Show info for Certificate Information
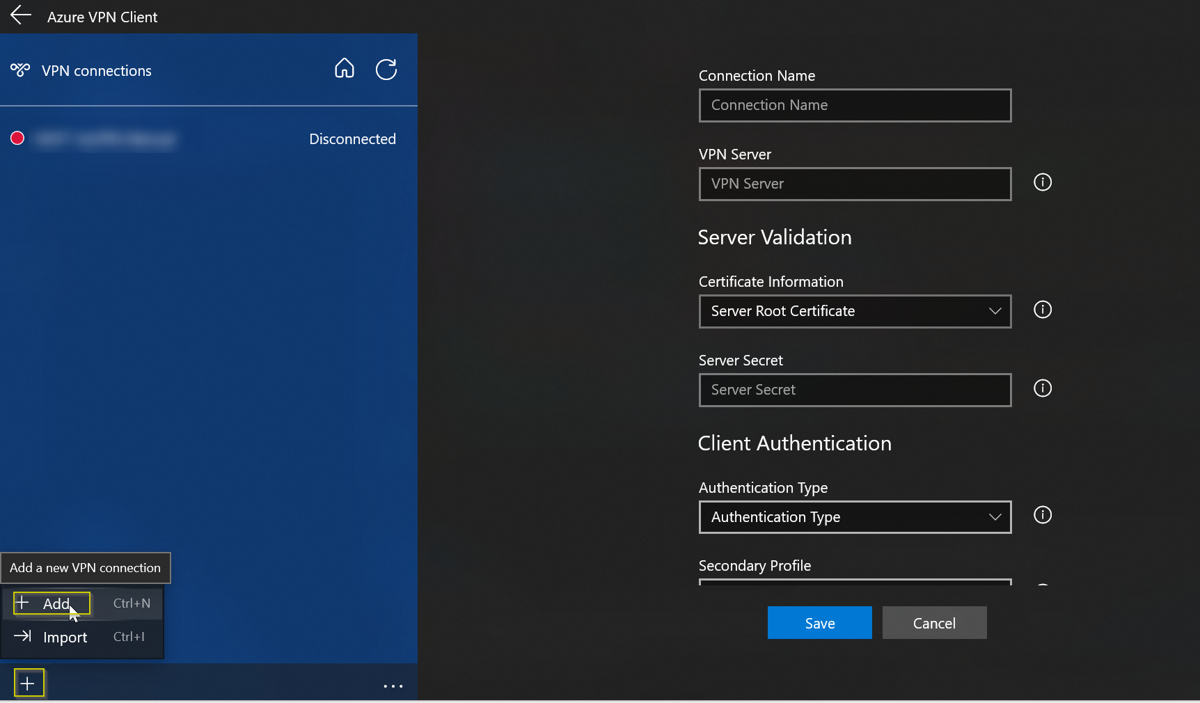 click(1043, 310)
